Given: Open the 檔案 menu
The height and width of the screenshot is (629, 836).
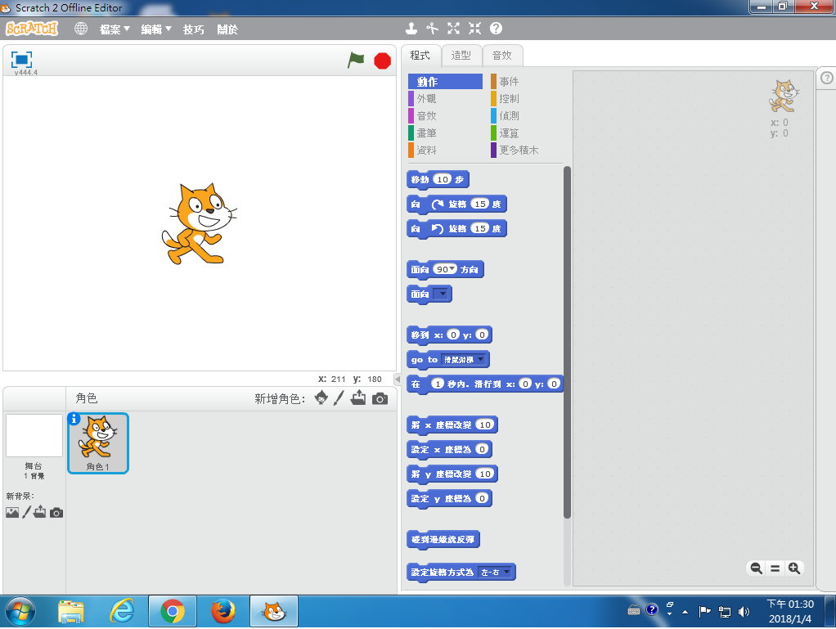Looking at the screenshot, I should pyautogui.click(x=115, y=29).
